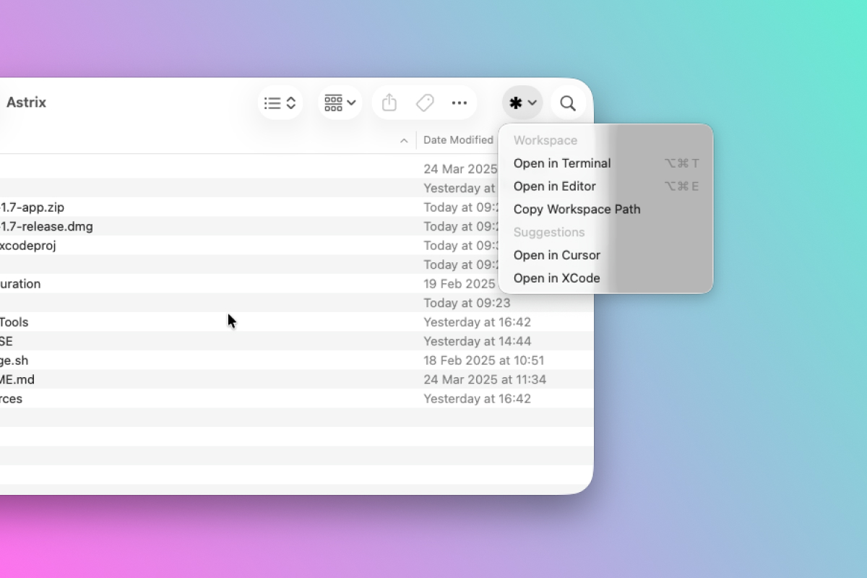Select the file row ending in ME.md
This screenshot has width=867, height=578.
17,379
